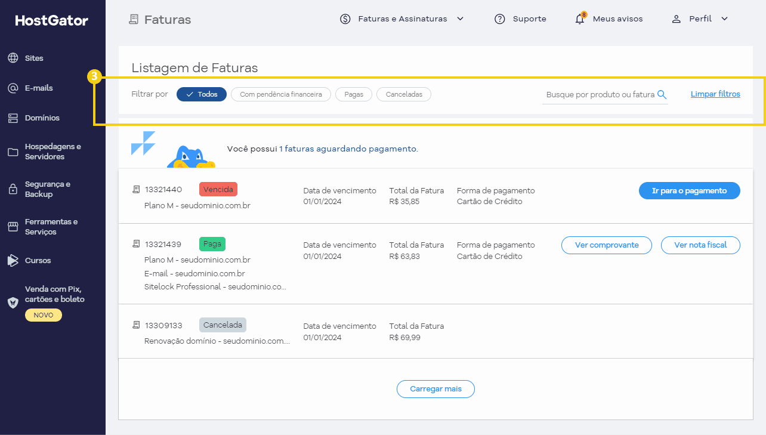Filter invoices by Canceladas
The width and height of the screenshot is (766, 435).
tap(404, 94)
